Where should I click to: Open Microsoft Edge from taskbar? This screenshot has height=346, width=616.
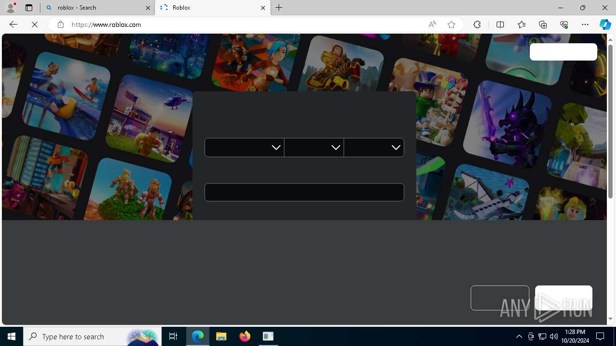[198, 336]
